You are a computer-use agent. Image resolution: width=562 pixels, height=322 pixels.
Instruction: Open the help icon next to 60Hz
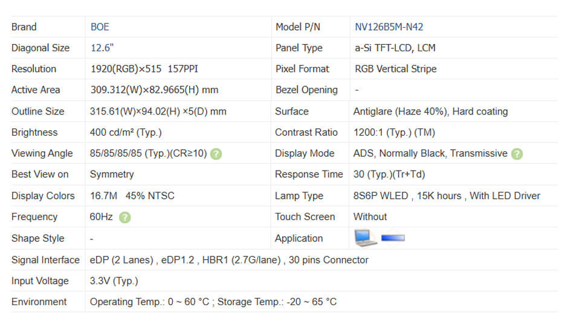point(124,217)
